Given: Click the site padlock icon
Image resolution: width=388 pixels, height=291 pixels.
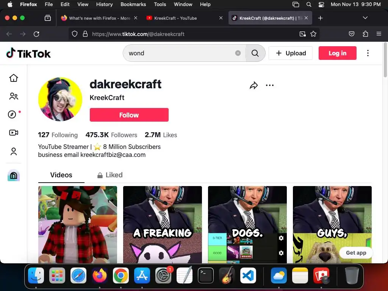Looking at the screenshot, I should click(x=85, y=34).
